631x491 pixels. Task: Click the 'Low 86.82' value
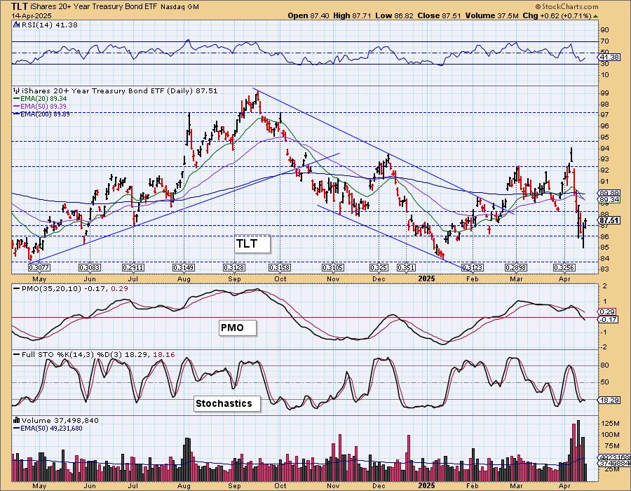pyautogui.click(x=393, y=15)
